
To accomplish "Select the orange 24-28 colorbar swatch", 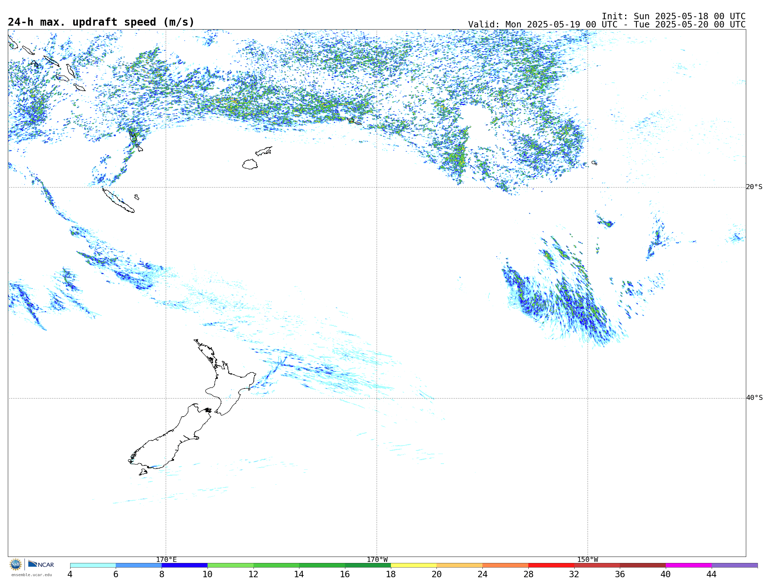I will pyautogui.click(x=506, y=565).
